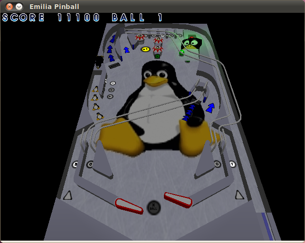Click the green glowing penguin head target
The image size is (305, 243).
point(191,43)
